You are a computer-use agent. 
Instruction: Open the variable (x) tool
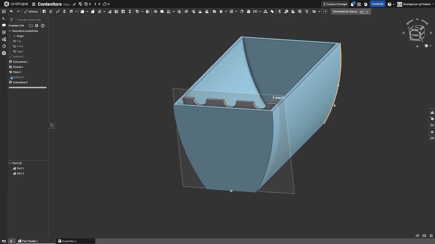point(255,12)
